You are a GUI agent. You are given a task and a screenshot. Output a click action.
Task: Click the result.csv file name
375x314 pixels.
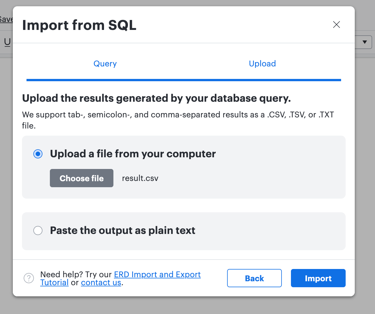pos(140,178)
